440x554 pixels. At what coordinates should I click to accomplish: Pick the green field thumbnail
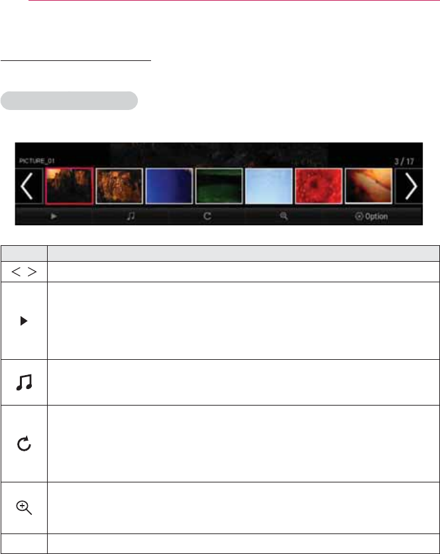click(x=219, y=186)
